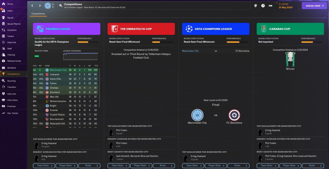
Task: Open Premier League Player Stats
Action: pos(67,166)
